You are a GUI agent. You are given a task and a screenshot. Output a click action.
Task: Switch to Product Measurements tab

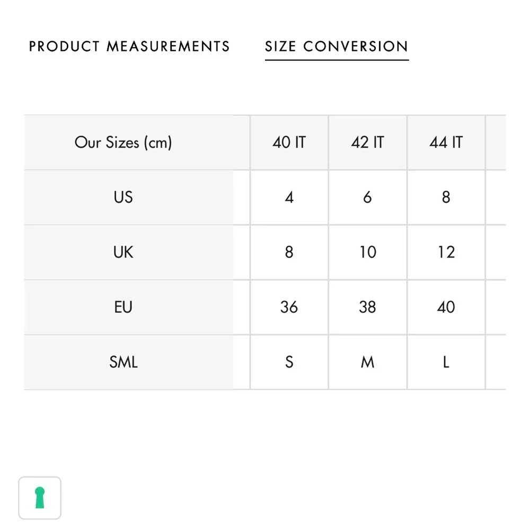(129, 46)
